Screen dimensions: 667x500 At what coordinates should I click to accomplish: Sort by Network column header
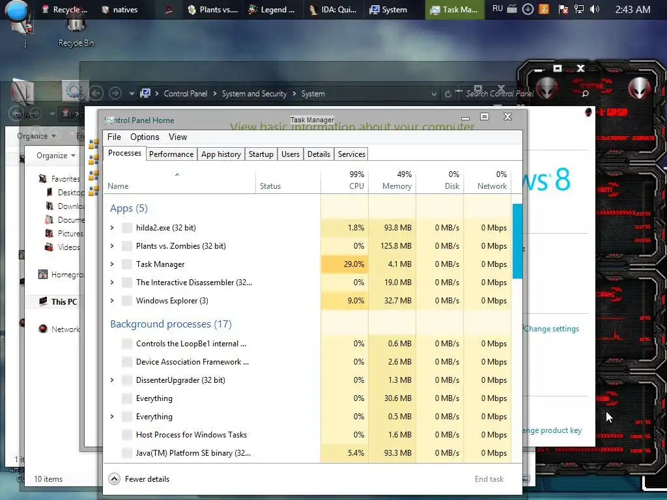[x=487, y=181]
